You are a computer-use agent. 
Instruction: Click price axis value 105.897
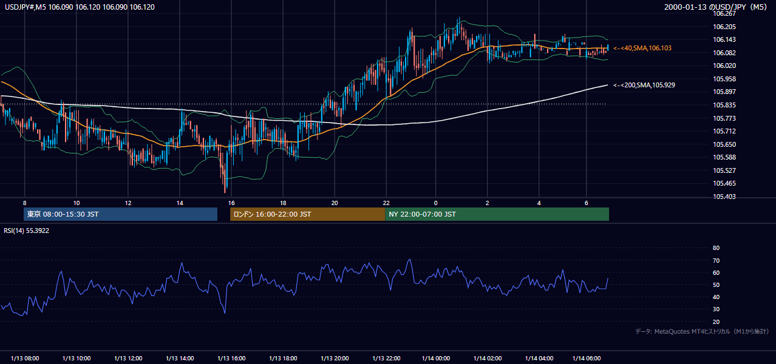point(724,92)
